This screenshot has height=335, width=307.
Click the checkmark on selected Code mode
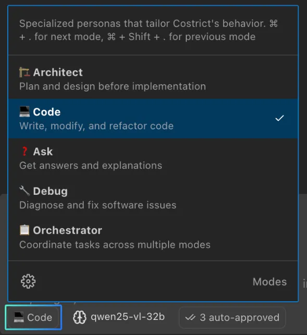pos(279,118)
